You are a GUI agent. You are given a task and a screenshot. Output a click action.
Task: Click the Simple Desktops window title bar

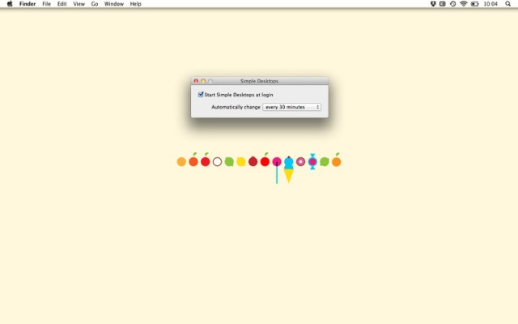259,81
